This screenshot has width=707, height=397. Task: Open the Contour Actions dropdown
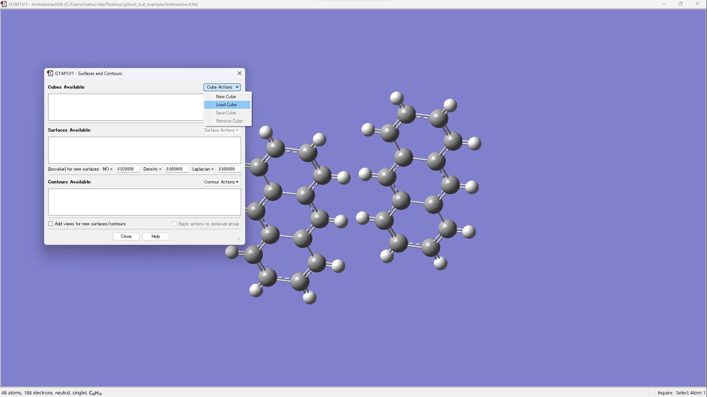pyautogui.click(x=222, y=182)
